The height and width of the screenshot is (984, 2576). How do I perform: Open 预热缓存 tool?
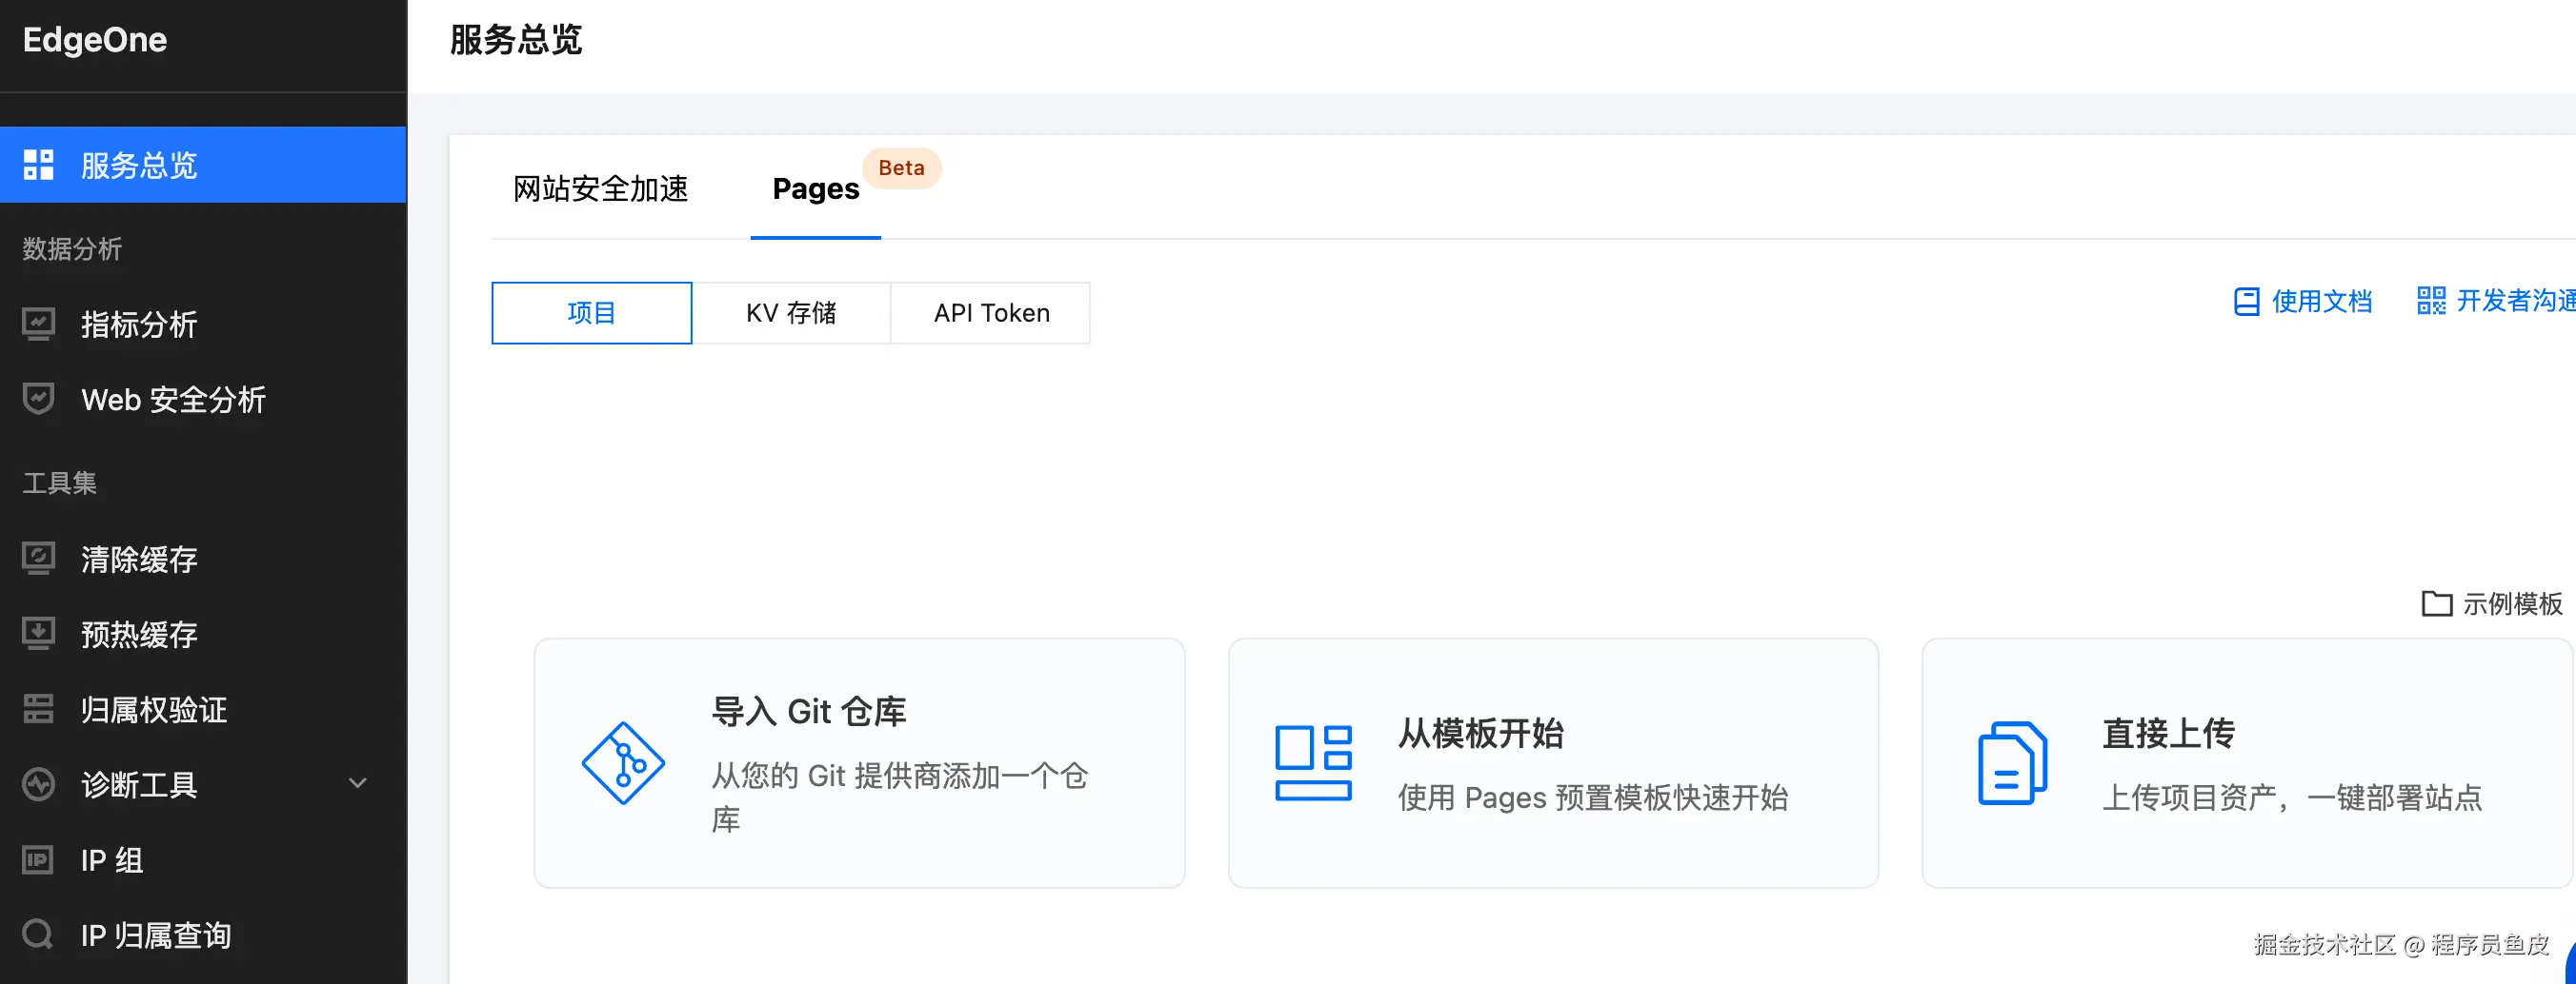[x=203, y=635]
